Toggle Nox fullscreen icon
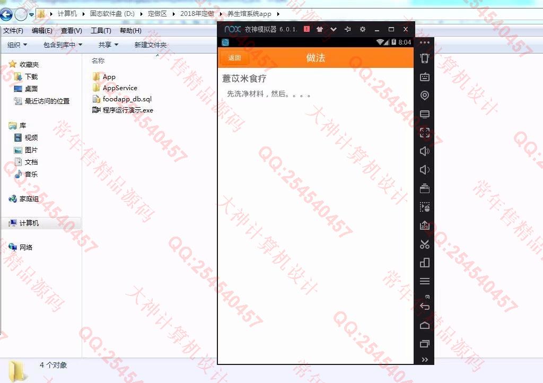The width and height of the screenshot is (543, 383). 425,132
